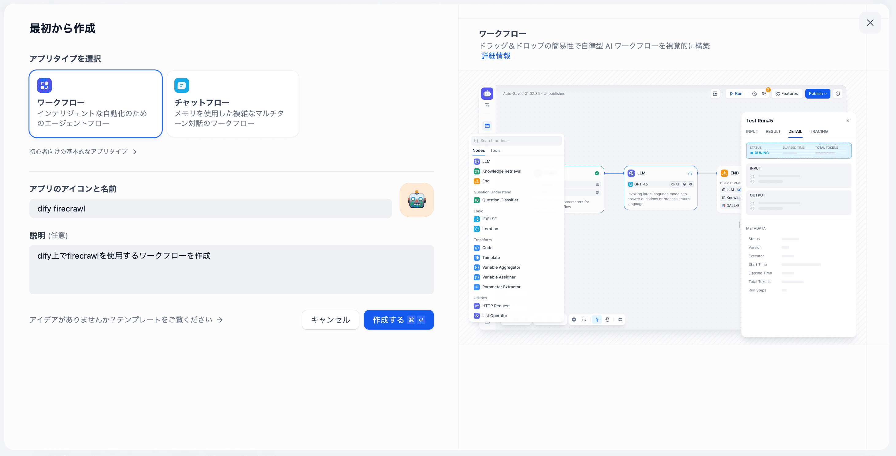Close the create app dialog

coord(870,23)
